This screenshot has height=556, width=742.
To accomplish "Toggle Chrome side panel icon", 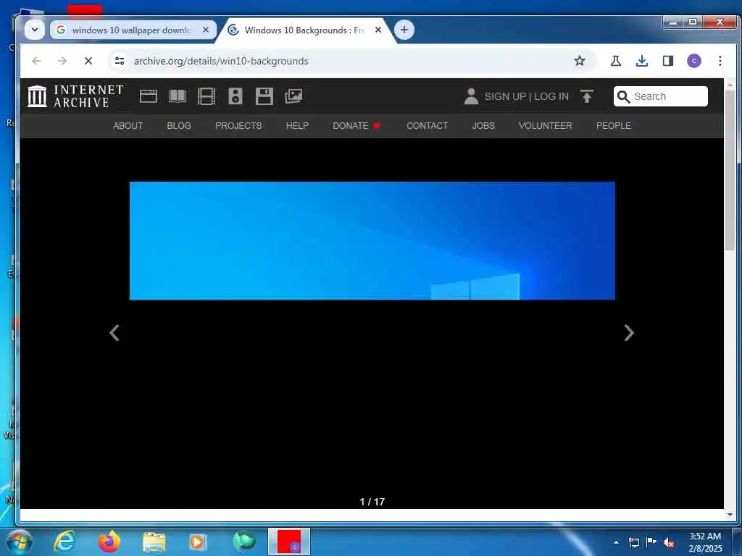I will [x=667, y=61].
